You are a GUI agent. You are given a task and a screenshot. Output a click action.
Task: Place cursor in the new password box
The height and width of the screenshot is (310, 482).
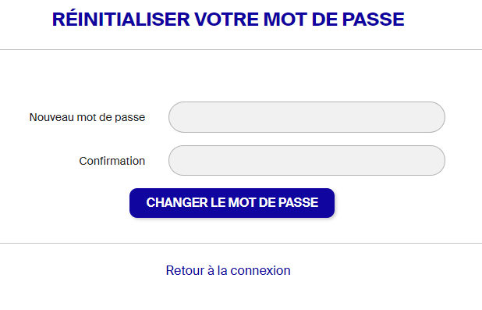click(307, 117)
